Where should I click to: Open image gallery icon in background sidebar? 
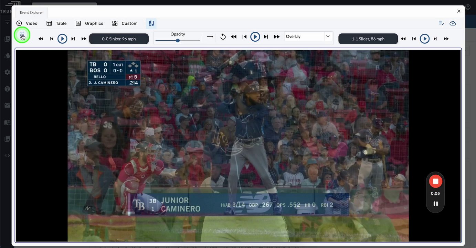tap(7, 139)
